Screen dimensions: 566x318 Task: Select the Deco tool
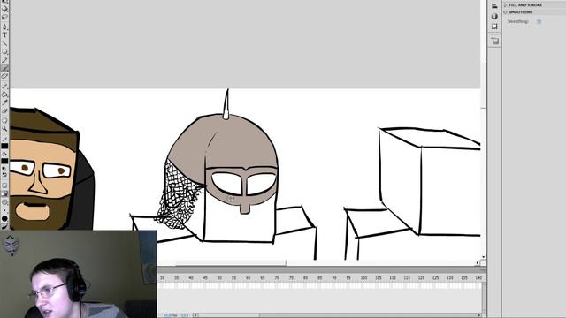pos(4,77)
